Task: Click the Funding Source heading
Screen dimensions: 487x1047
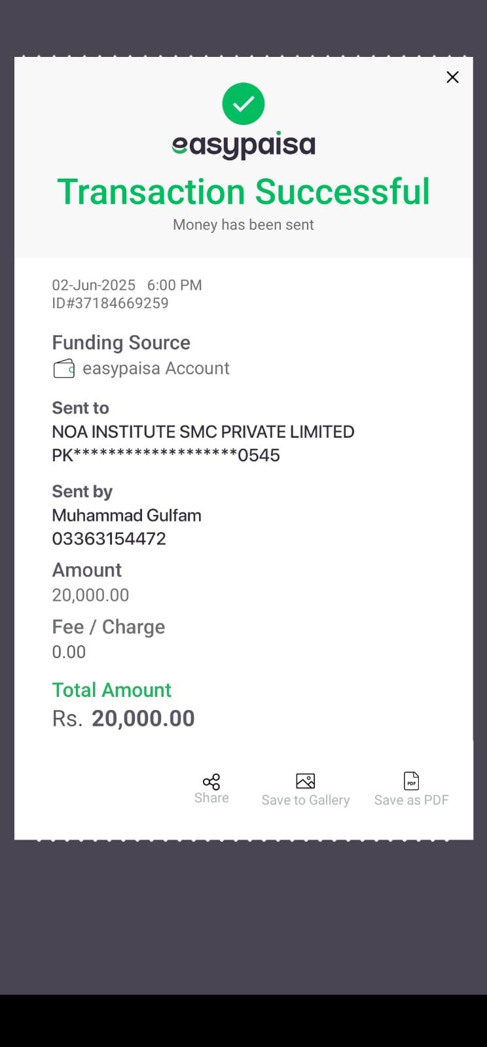Action: 121,343
